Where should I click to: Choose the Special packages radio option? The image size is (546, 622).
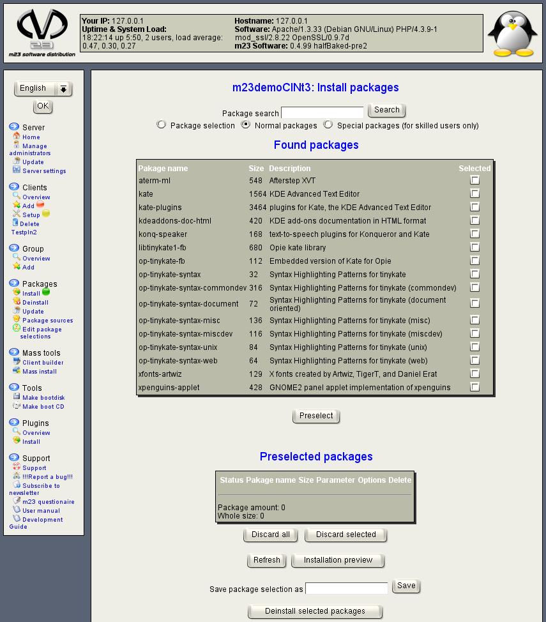[x=328, y=125]
